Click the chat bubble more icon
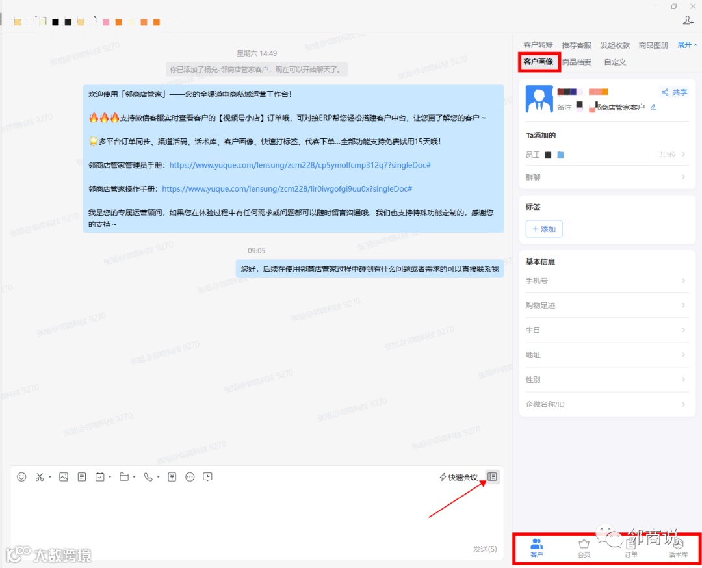Image resolution: width=702 pixels, height=568 pixels. pyautogui.click(x=190, y=477)
